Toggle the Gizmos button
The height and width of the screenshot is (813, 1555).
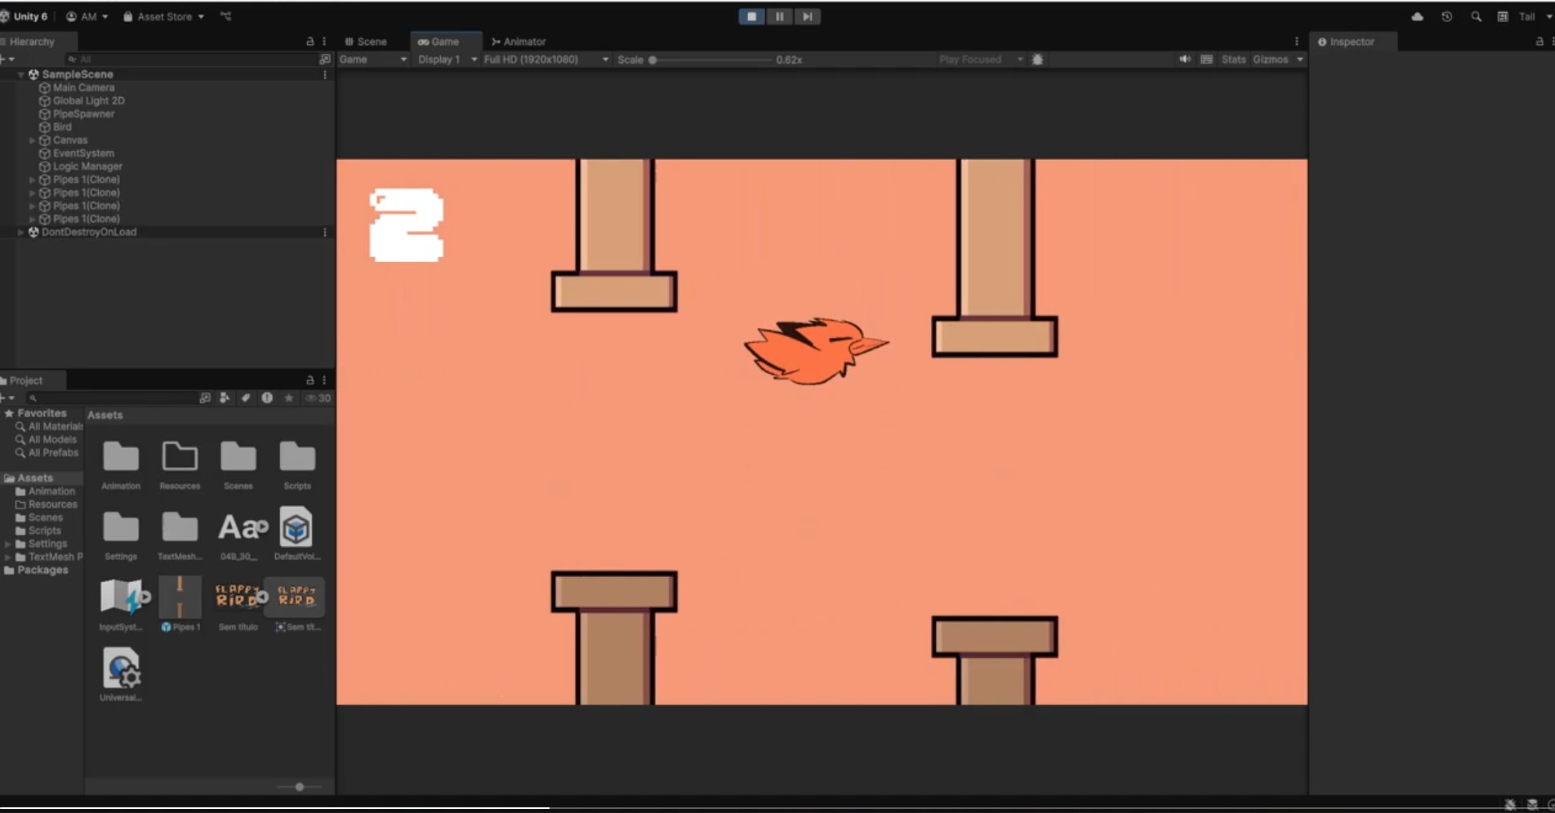(x=1270, y=60)
